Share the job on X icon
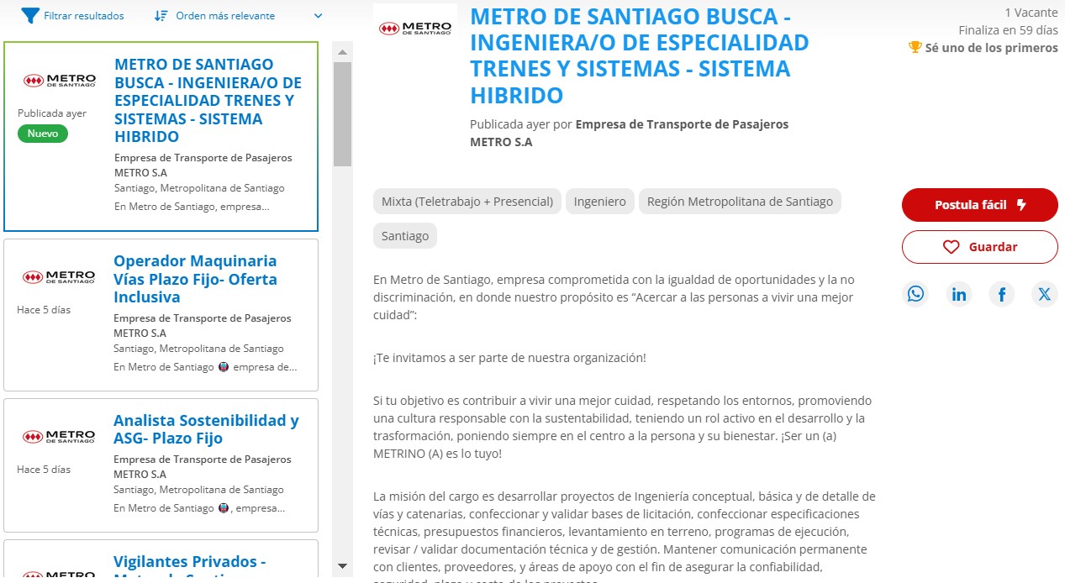This screenshot has width=1065, height=583. [x=1044, y=294]
